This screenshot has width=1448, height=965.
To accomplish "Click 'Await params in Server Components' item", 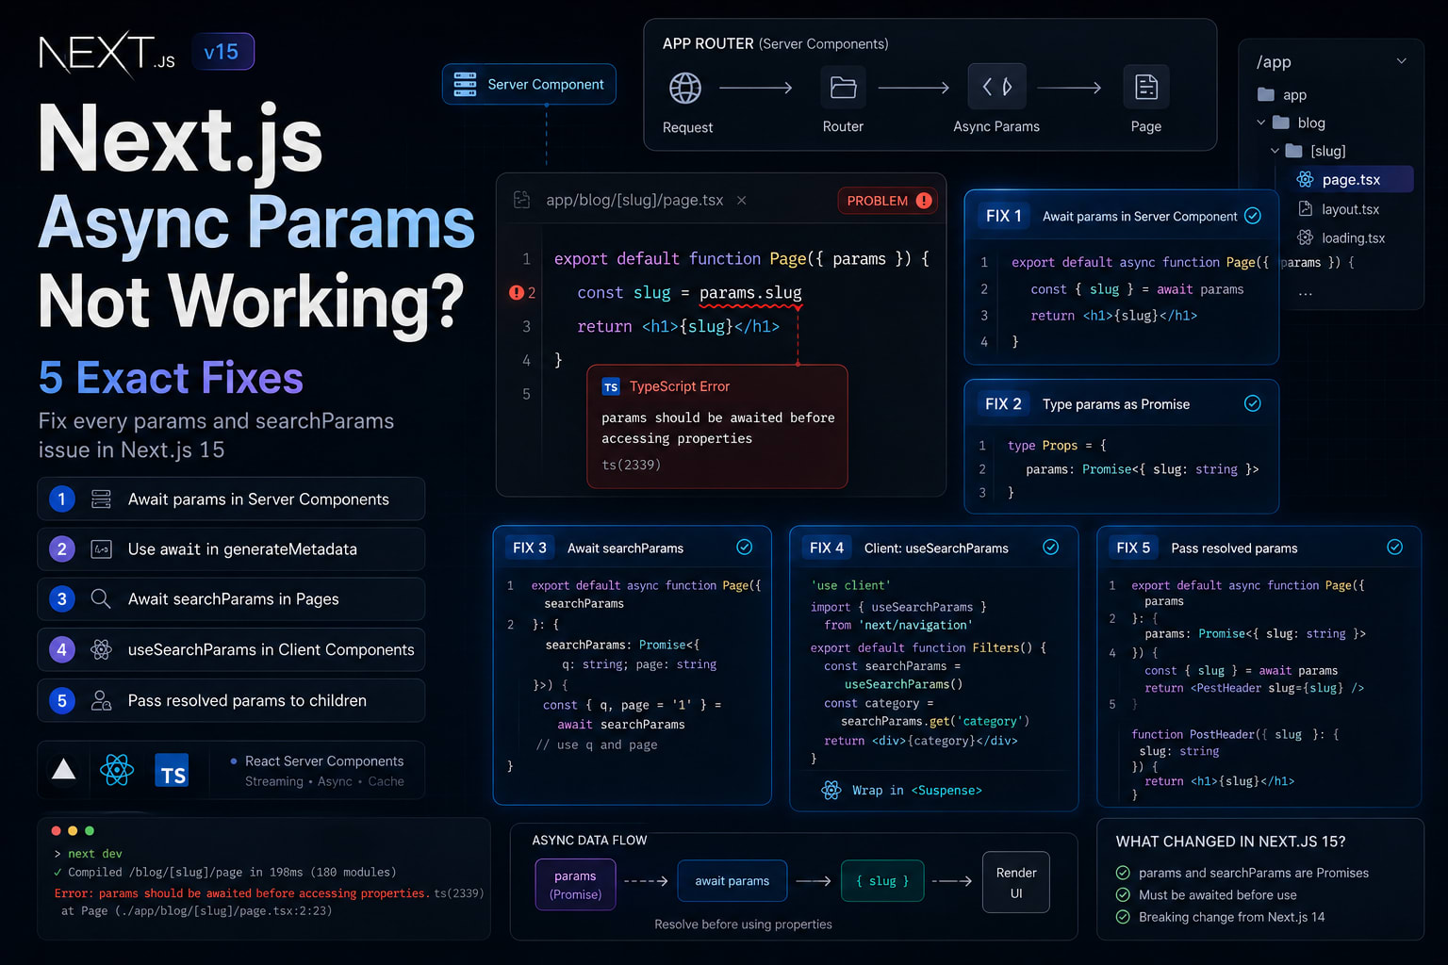I will [x=231, y=499].
